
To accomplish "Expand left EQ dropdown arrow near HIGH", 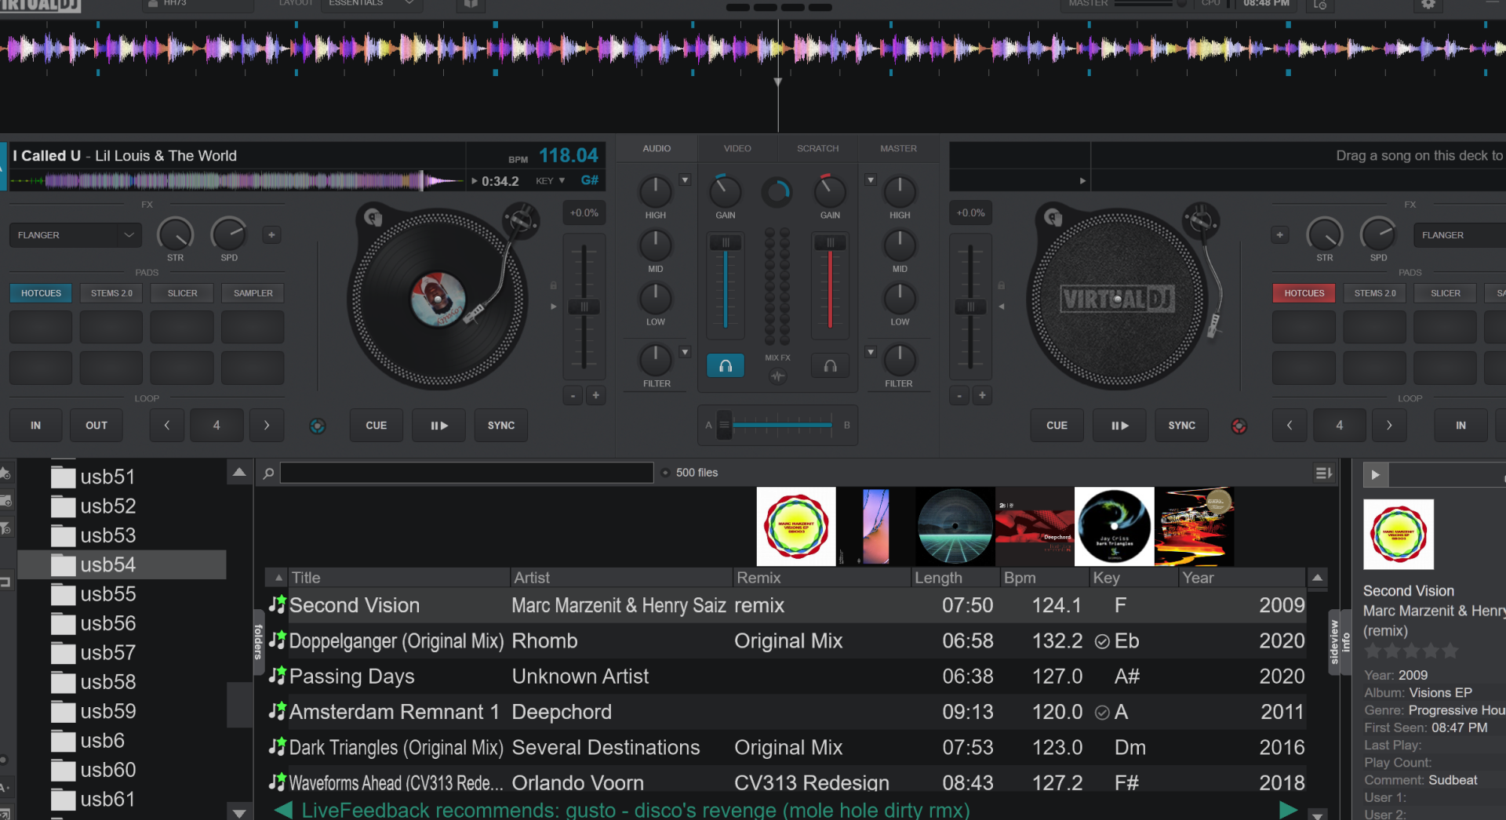I will click(x=685, y=180).
